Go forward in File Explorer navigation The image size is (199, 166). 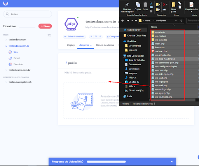pyautogui.click(x=128, y=21)
